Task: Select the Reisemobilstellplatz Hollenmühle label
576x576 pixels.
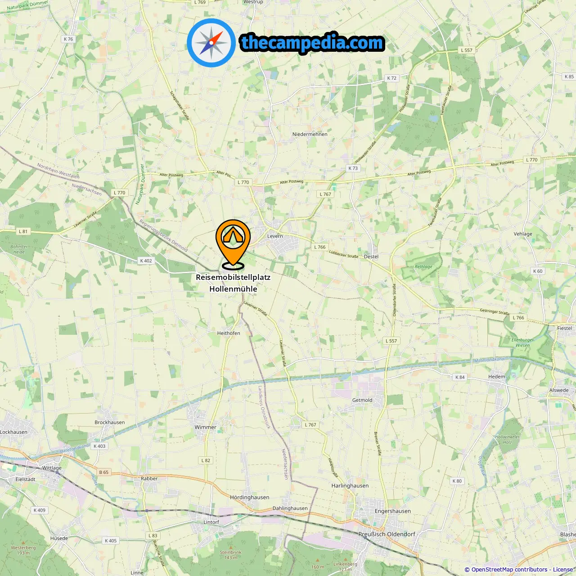Action: [233, 283]
